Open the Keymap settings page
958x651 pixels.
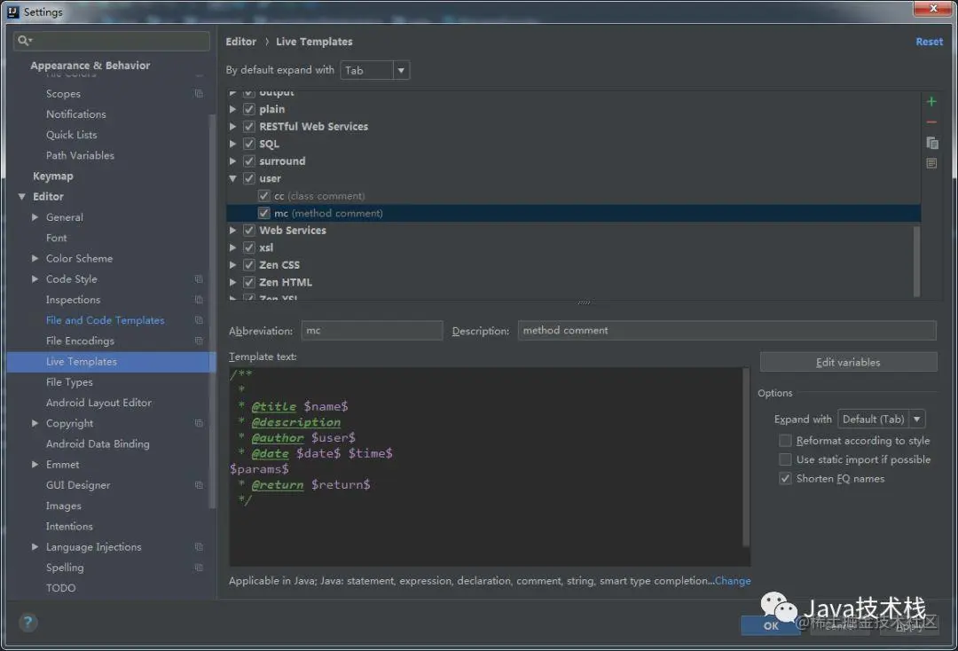point(52,176)
